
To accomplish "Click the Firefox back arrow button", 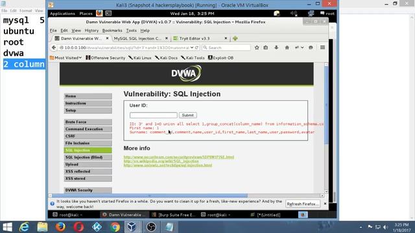I will (54, 47).
